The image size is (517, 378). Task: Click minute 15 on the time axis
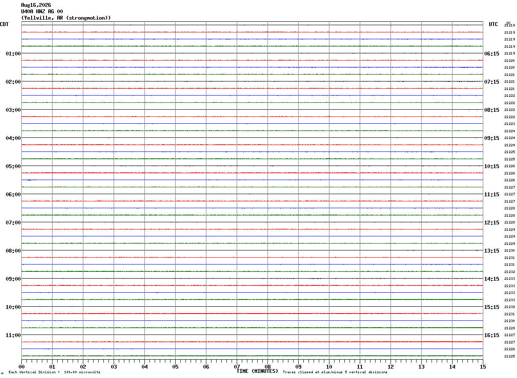[483, 366]
